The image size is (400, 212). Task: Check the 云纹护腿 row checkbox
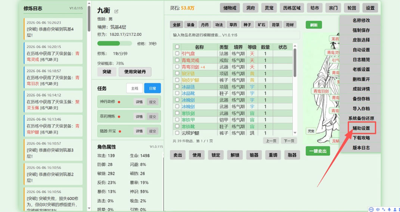coord(177,133)
